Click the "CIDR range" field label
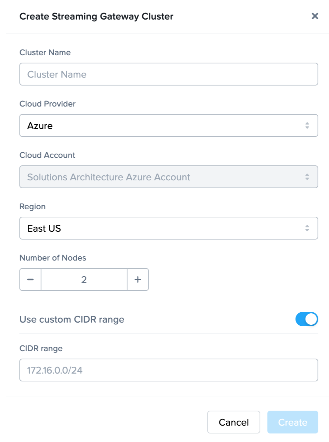Image resolution: width=329 pixels, height=442 pixels. [41, 348]
